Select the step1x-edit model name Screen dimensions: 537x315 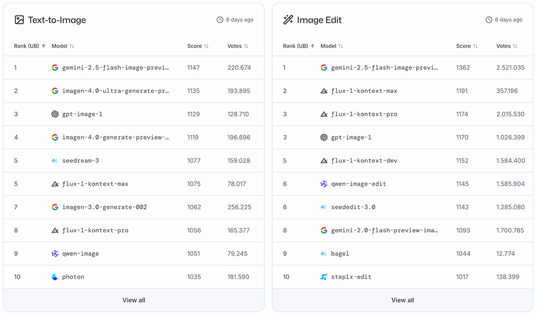click(x=351, y=277)
